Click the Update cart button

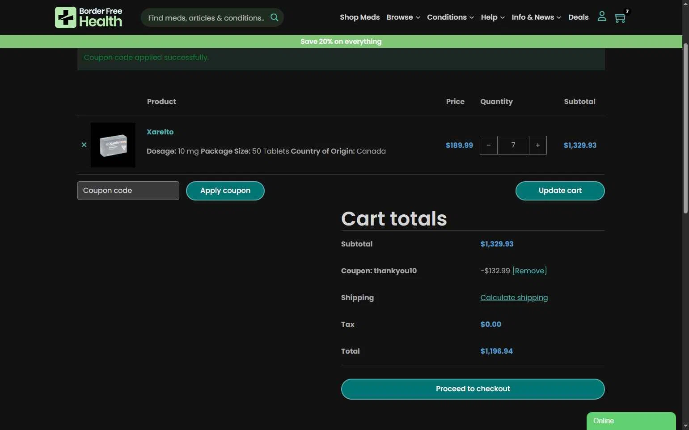[x=560, y=191]
